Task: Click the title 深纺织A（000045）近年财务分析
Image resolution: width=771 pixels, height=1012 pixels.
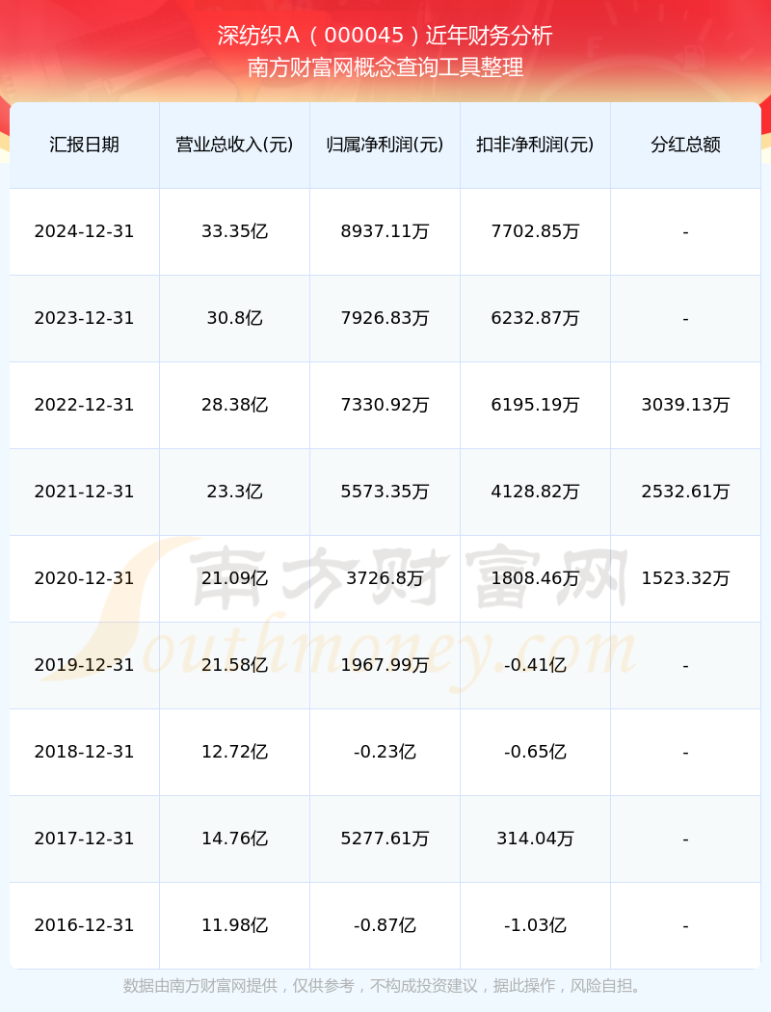Action: click(x=385, y=36)
